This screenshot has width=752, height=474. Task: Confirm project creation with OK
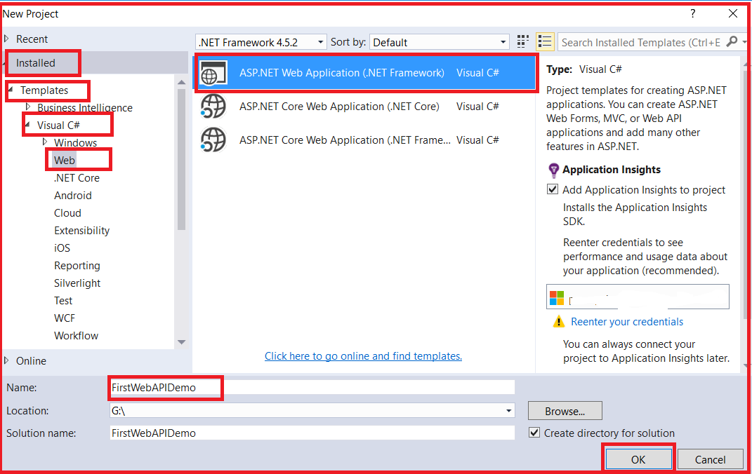click(x=638, y=459)
